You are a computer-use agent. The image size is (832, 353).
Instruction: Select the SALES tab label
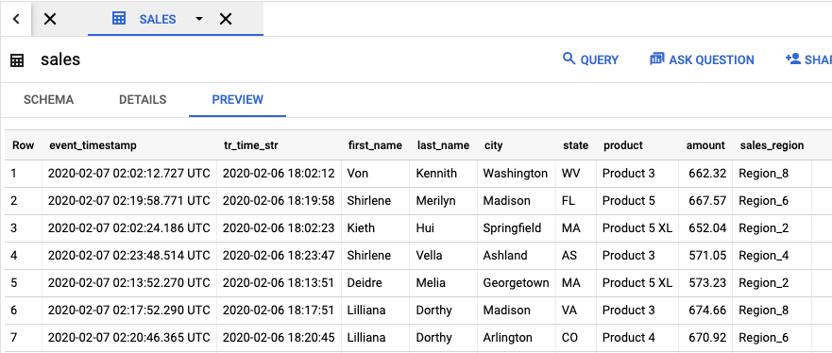click(158, 20)
